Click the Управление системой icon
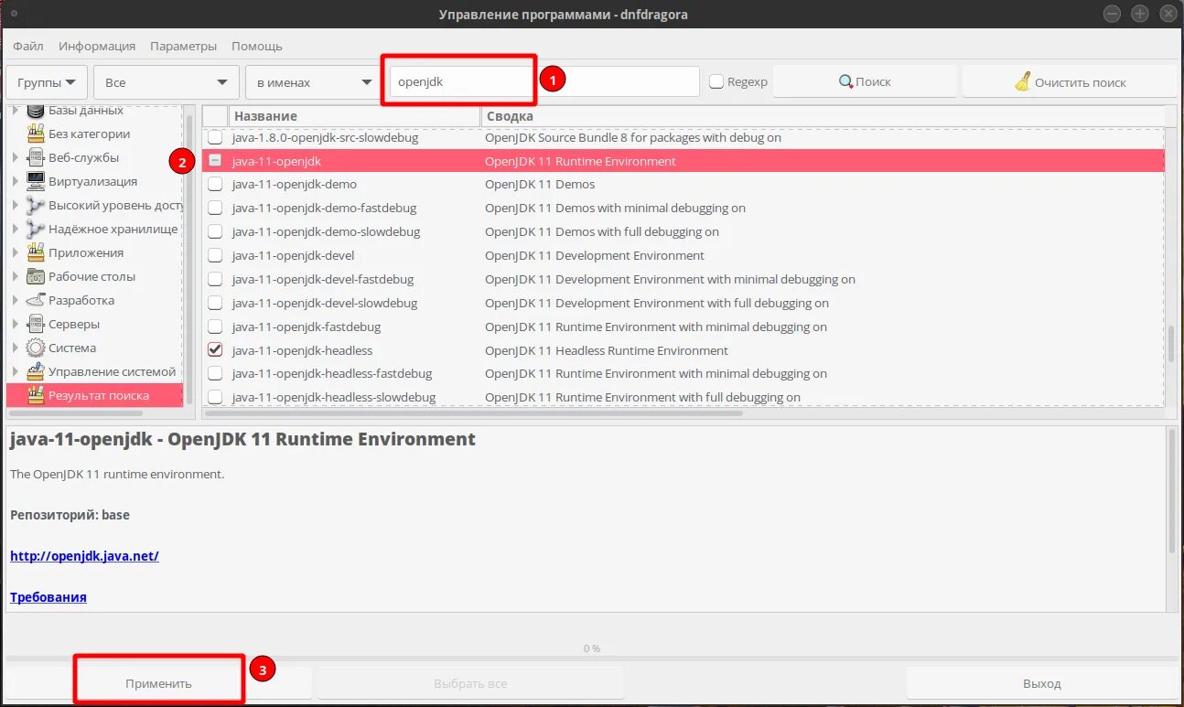 coord(36,371)
